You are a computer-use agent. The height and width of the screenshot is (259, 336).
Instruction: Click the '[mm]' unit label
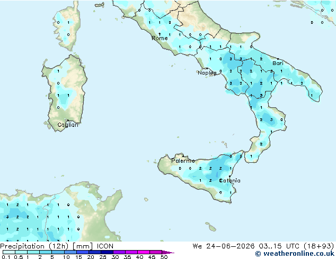(x=83, y=246)
